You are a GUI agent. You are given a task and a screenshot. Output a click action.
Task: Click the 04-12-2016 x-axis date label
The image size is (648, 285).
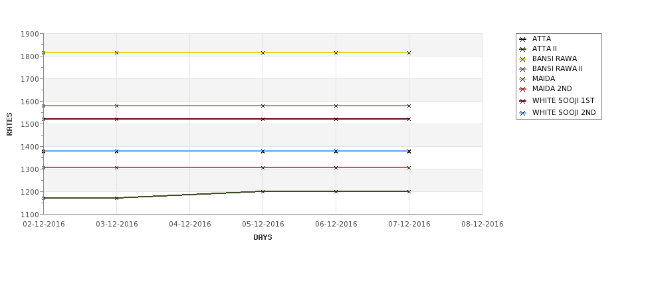click(189, 225)
